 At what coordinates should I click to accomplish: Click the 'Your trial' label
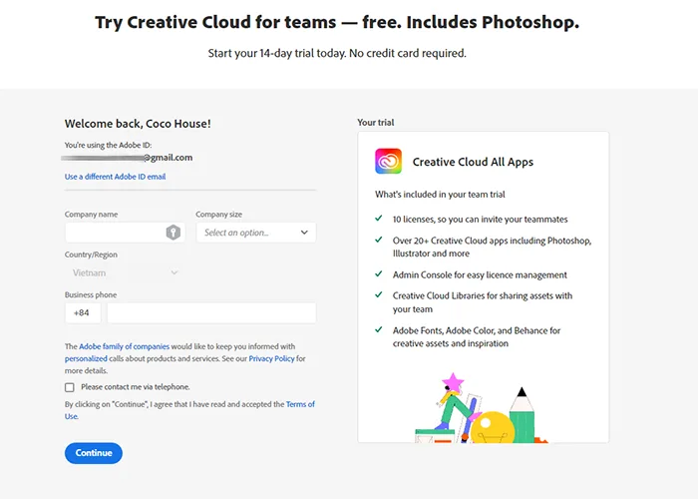[x=376, y=123]
